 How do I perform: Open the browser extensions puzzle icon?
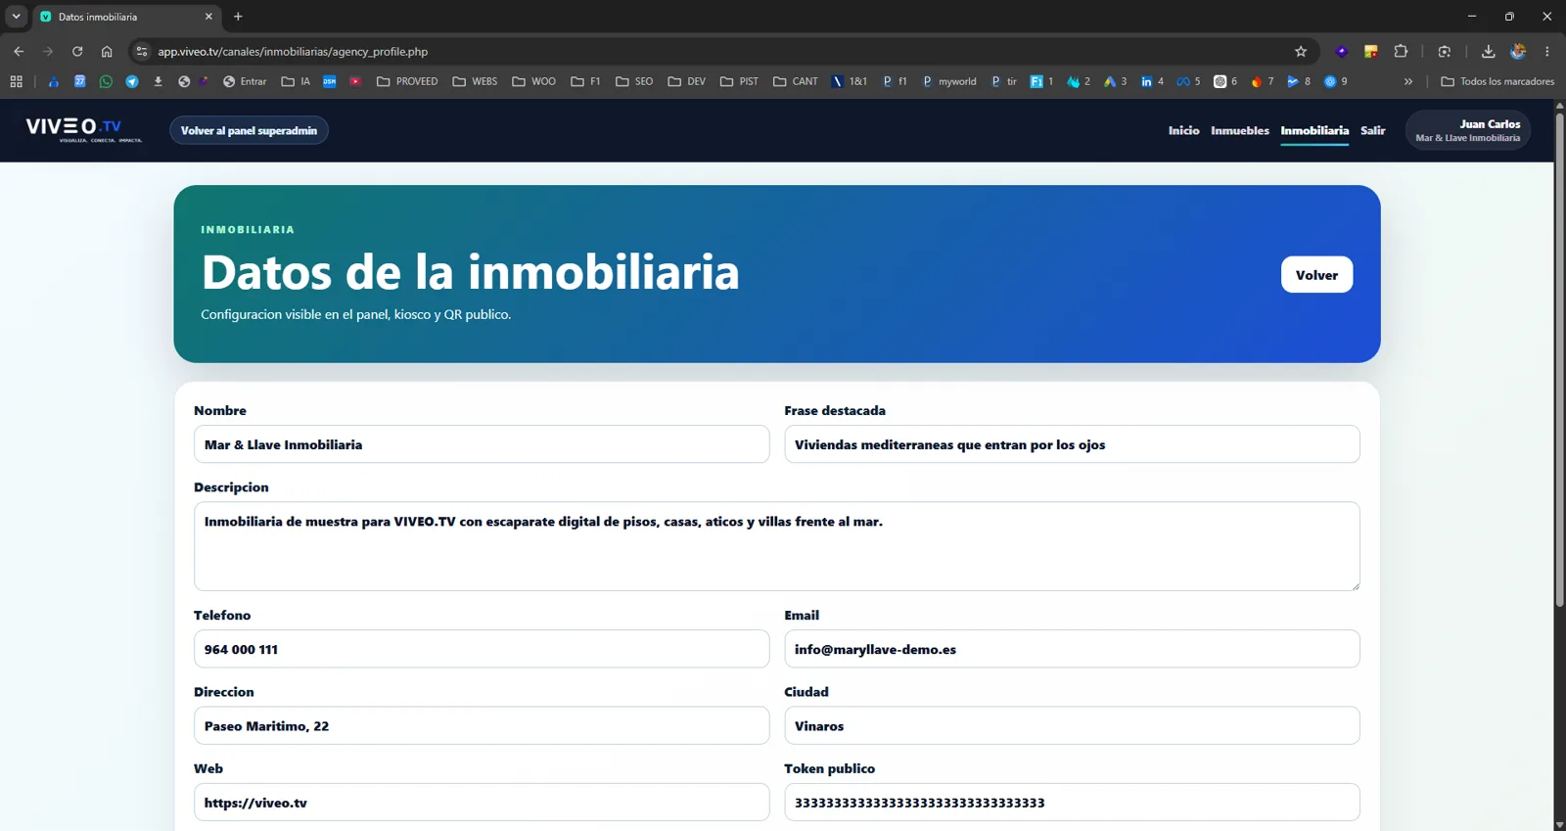coord(1401,52)
